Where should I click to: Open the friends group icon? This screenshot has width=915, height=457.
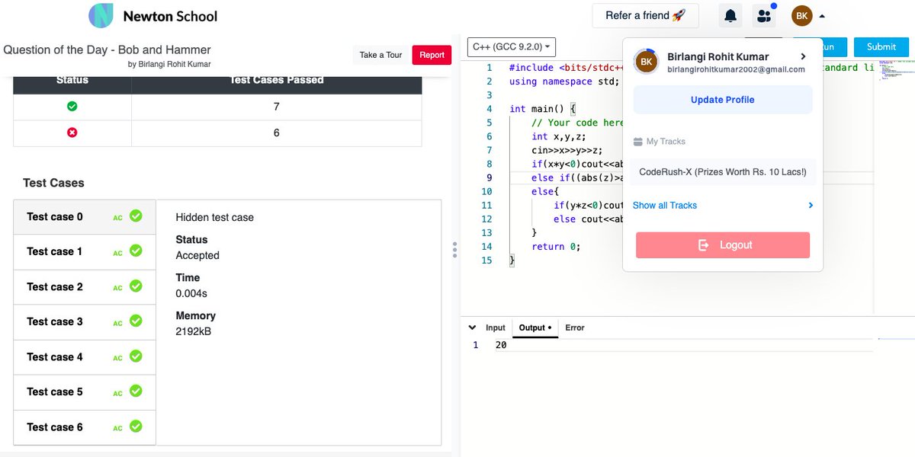(764, 15)
